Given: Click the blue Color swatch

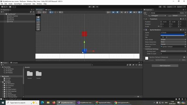Looking at the screenshot, I should [x=172, y=35].
